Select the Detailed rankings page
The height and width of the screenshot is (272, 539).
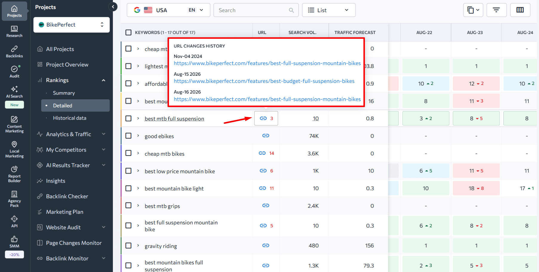point(75,106)
